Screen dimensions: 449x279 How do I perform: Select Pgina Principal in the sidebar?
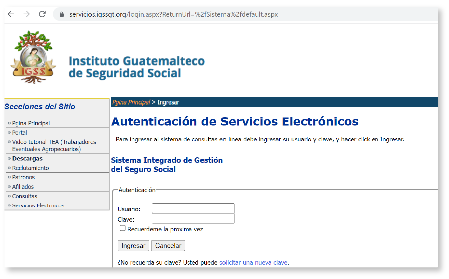click(x=31, y=123)
